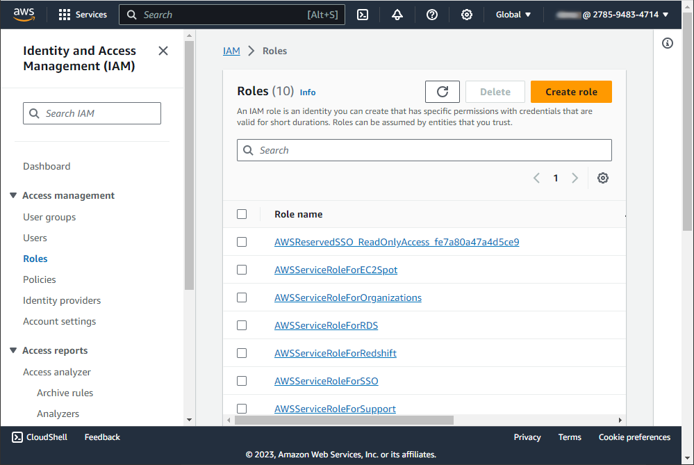
Task: Launch CloudShell from top navigation icon
Action: (x=363, y=15)
